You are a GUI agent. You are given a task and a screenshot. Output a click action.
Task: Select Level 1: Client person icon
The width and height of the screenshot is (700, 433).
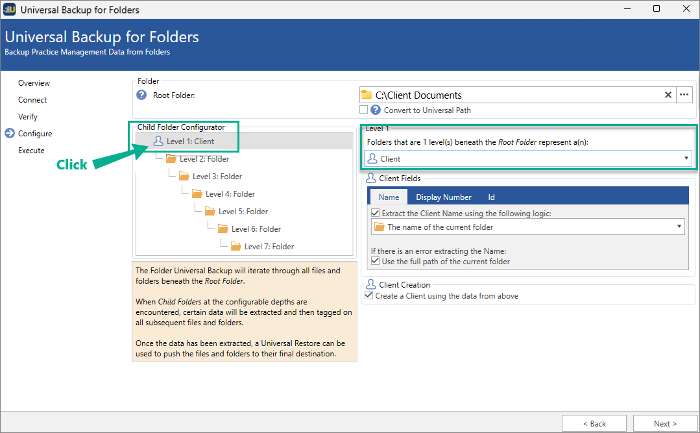pyautogui.click(x=158, y=141)
